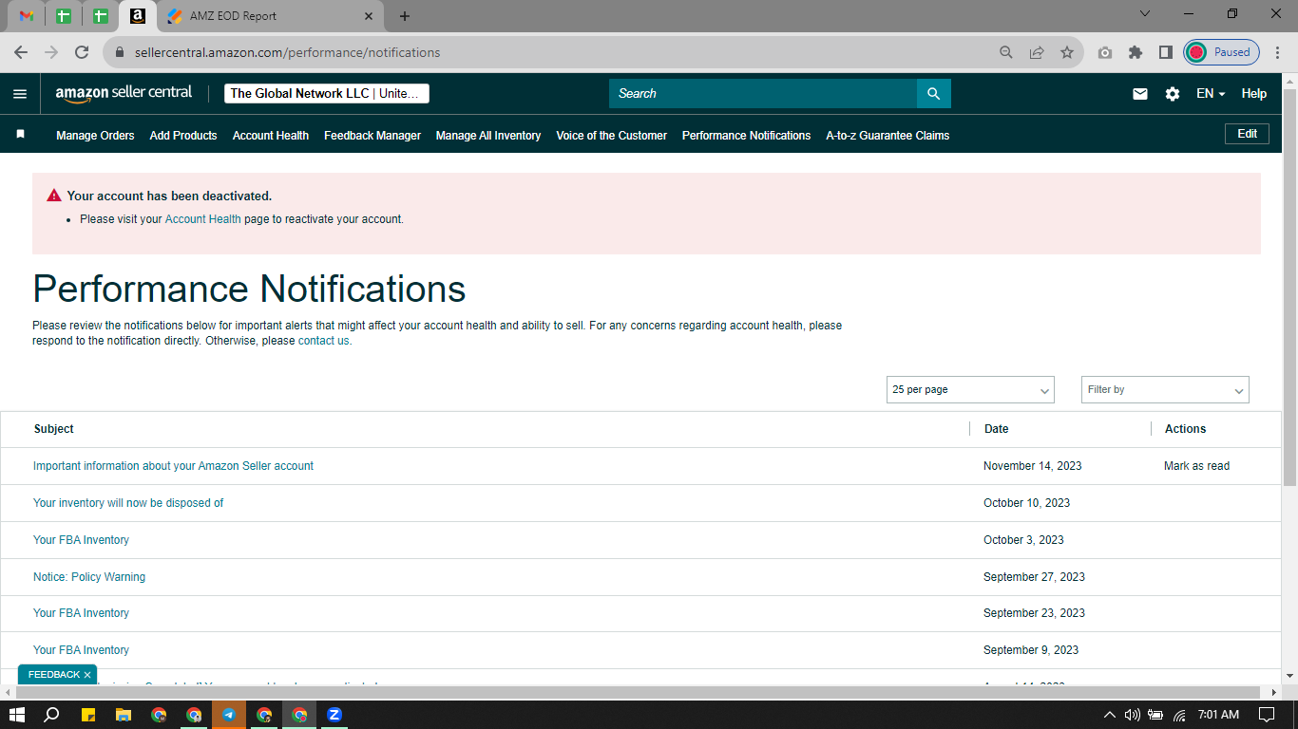Reload the page
Screen dimensions: 1298x729
pyautogui.click(x=82, y=52)
